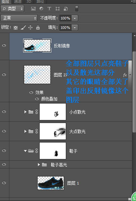Image resolution: width=136 pixels, height=201 pixels.
Task: Open the 不透明度 slider arrow
Action: (75, 18)
